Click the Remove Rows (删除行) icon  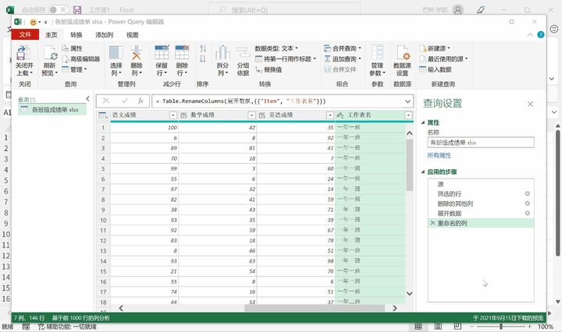(x=182, y=53)
